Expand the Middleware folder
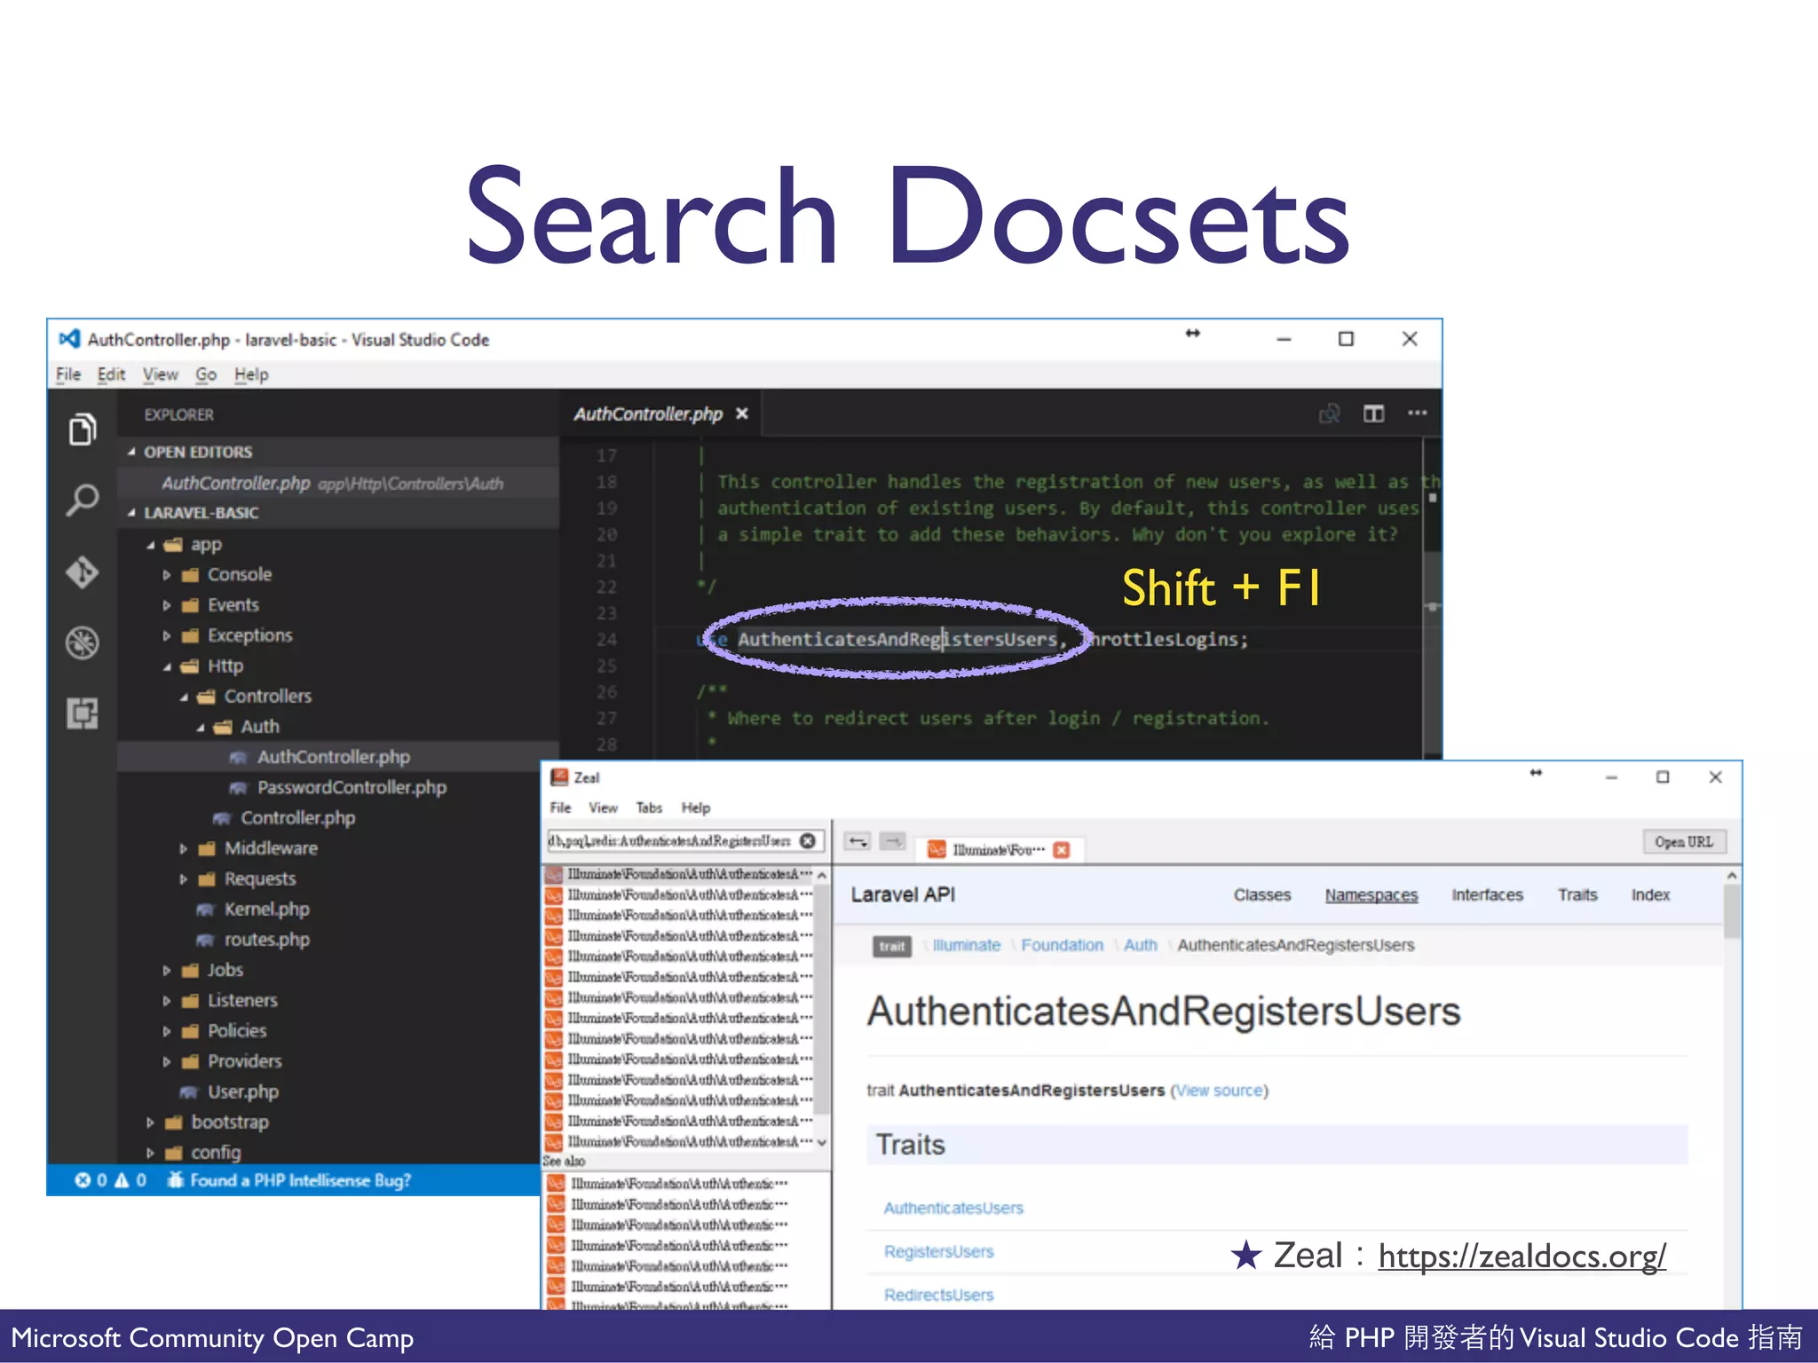The width and height of the screenshot is (1818, 1363). tap(183, 849)
